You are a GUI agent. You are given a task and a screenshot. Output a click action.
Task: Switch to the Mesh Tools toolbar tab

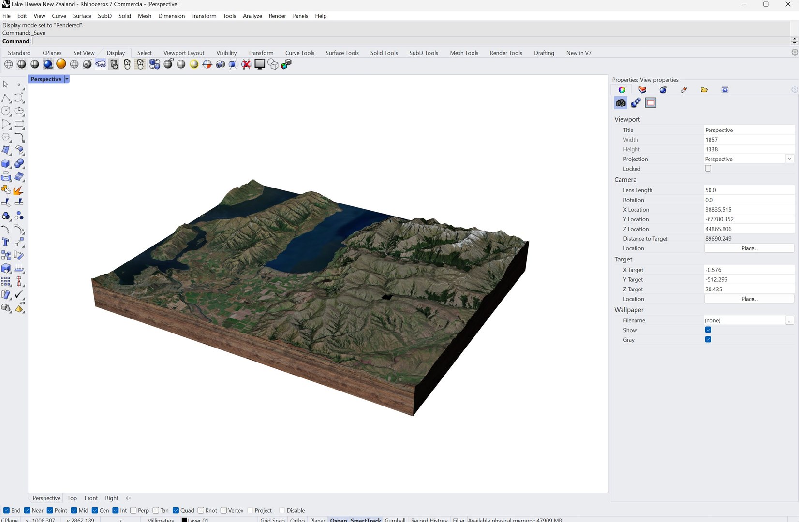tap(463, 53)
